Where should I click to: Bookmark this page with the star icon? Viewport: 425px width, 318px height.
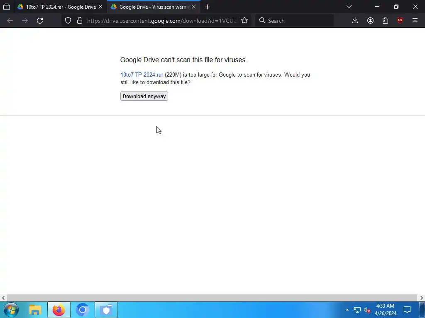pyautogui.click(x=244, y=21)
